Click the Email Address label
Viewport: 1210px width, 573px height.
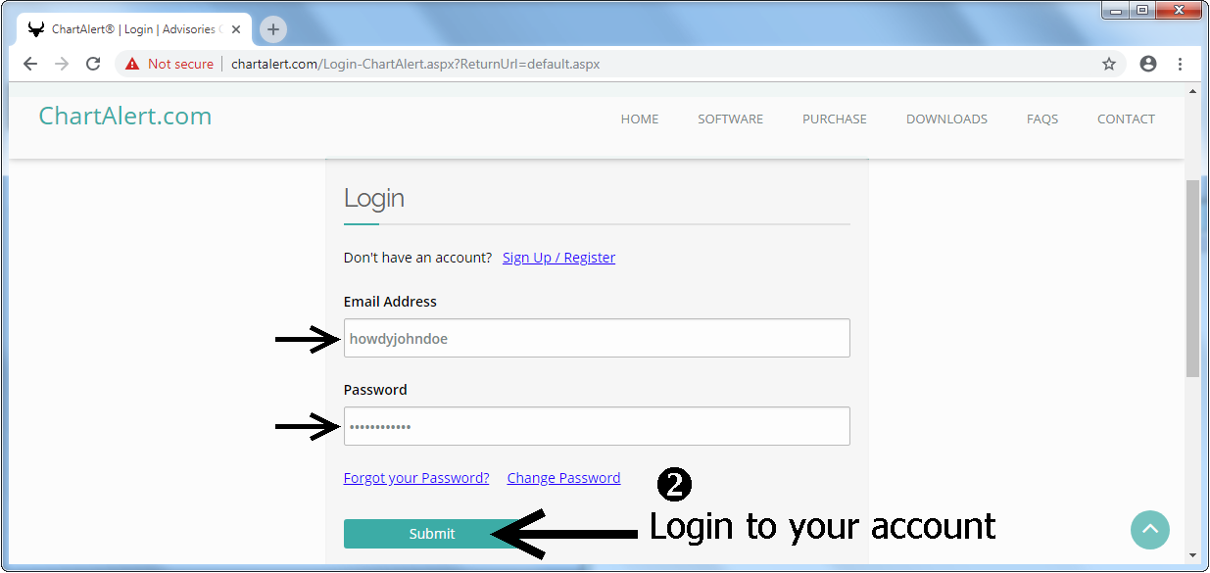pos(390,302)
